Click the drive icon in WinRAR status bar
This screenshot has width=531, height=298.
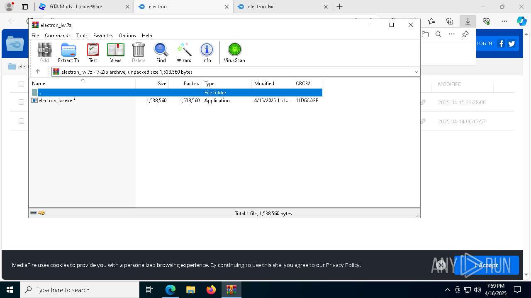34,213
